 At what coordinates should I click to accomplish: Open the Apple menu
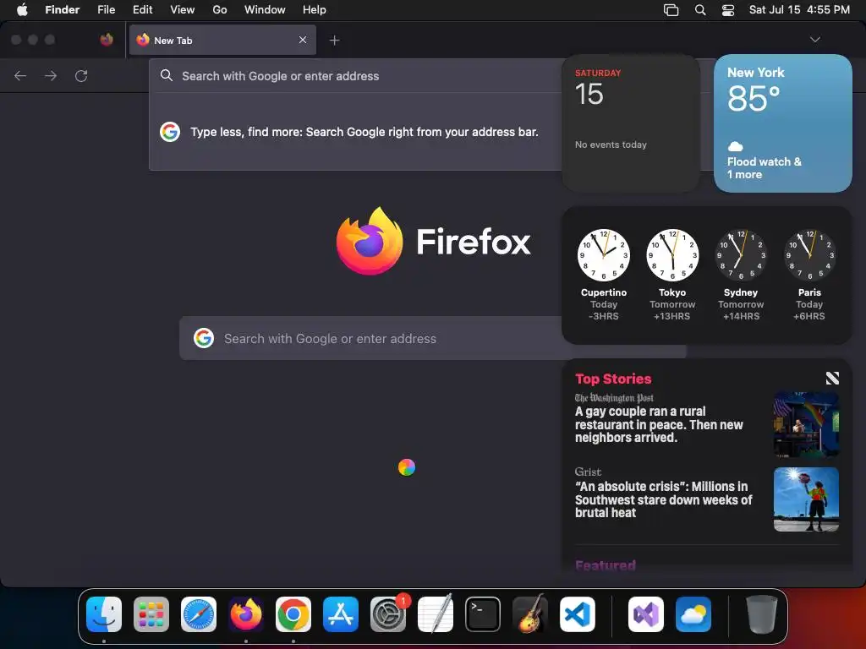tap(22, 10)
